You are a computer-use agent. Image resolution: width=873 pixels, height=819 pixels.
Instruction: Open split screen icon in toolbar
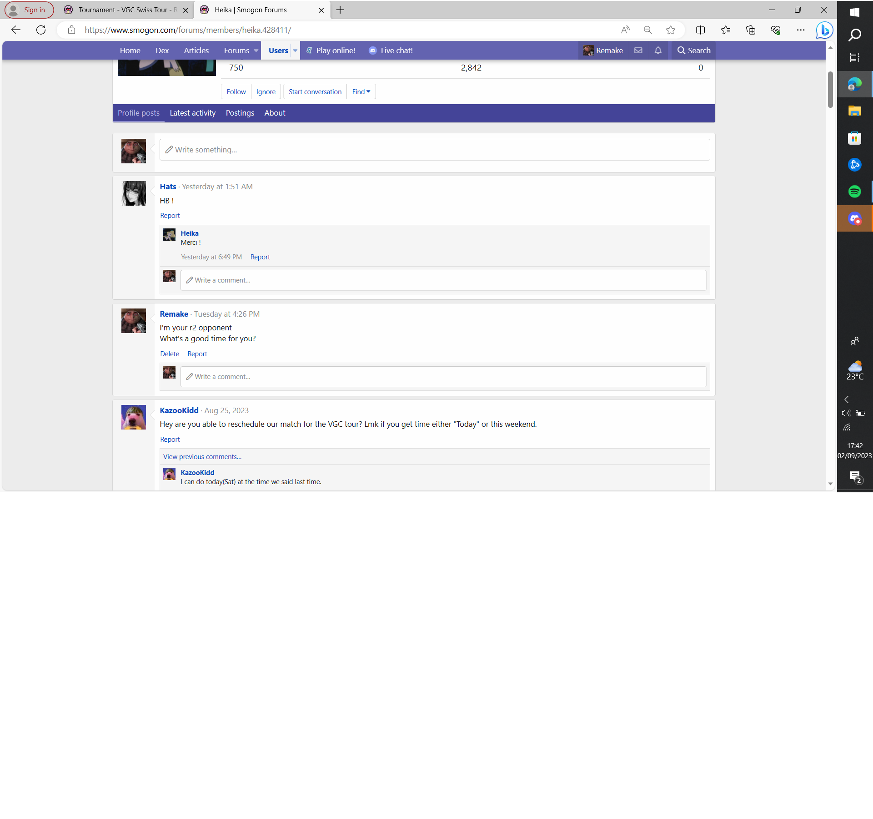[x=700, y=30]
